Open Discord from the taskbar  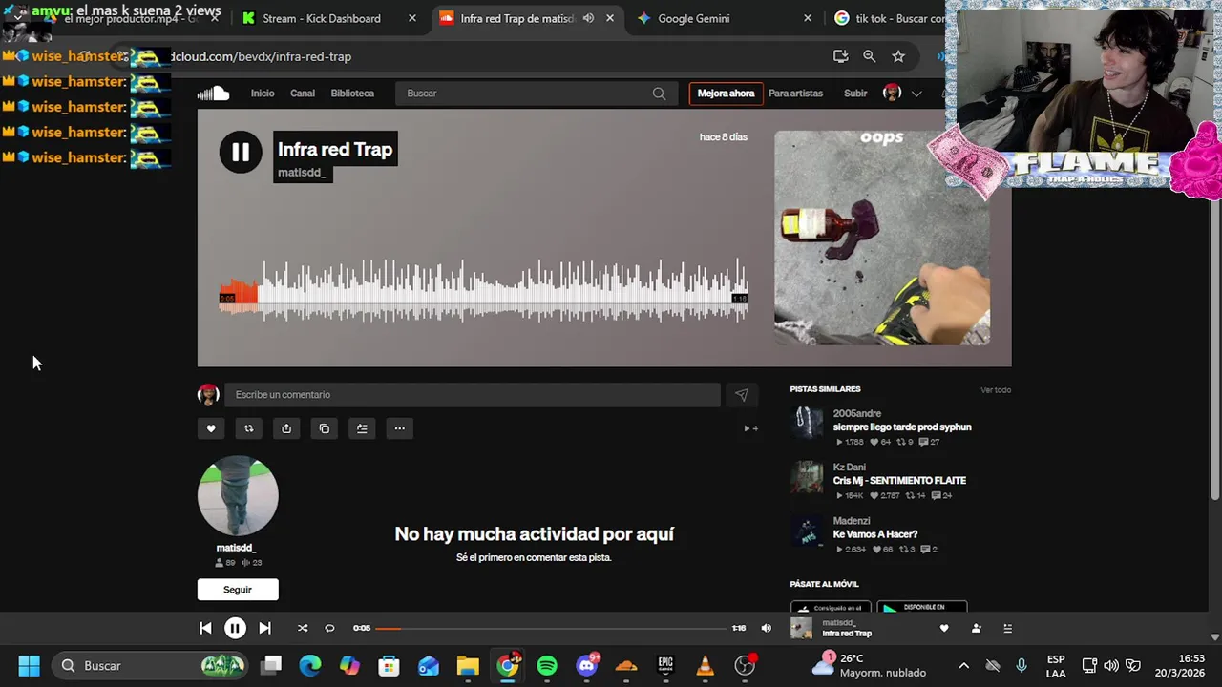pos(587,665)
